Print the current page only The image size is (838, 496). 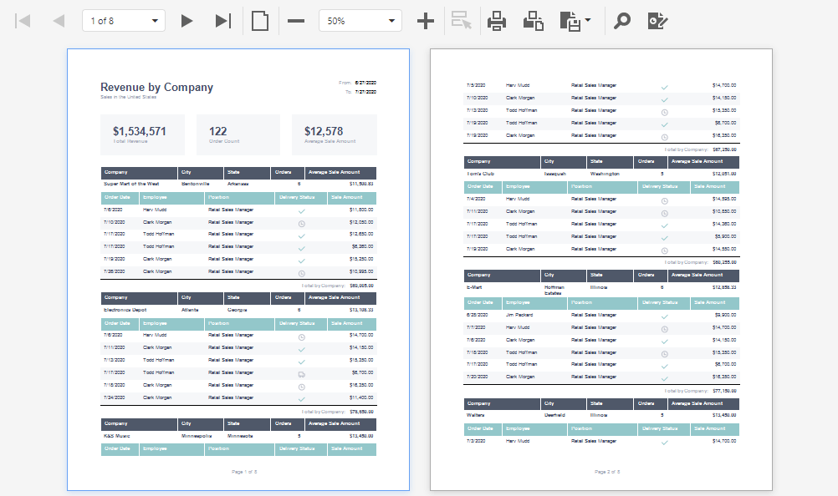(532, 20)
